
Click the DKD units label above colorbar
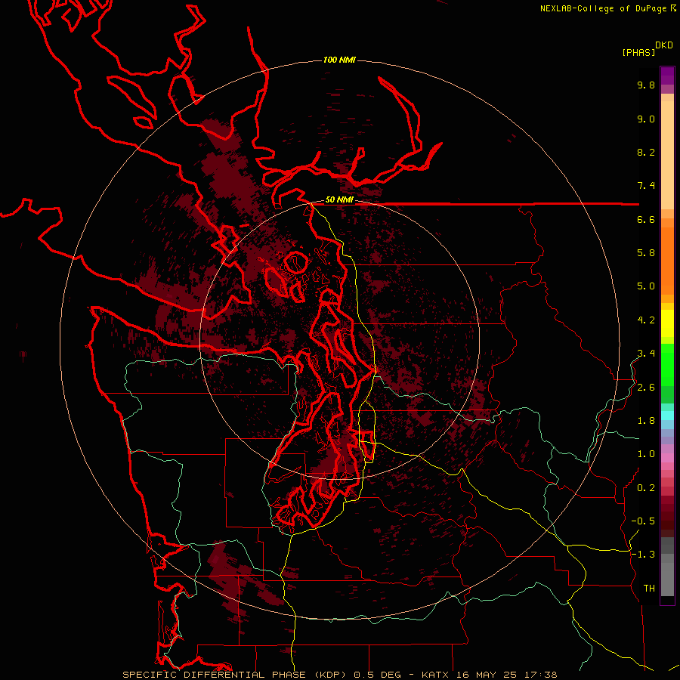tap(664, 45)
